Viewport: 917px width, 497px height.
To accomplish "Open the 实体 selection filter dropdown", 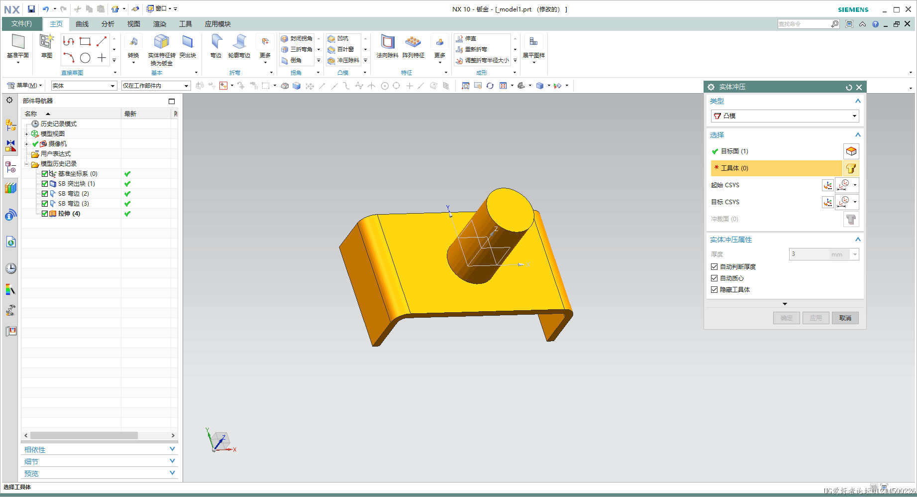I will 84,86.
